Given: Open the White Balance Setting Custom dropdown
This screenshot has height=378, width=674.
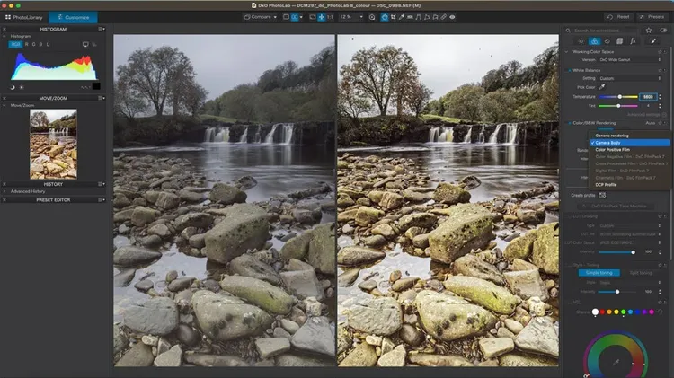Looking at the screenshot, I should click(x=630, y=79).
